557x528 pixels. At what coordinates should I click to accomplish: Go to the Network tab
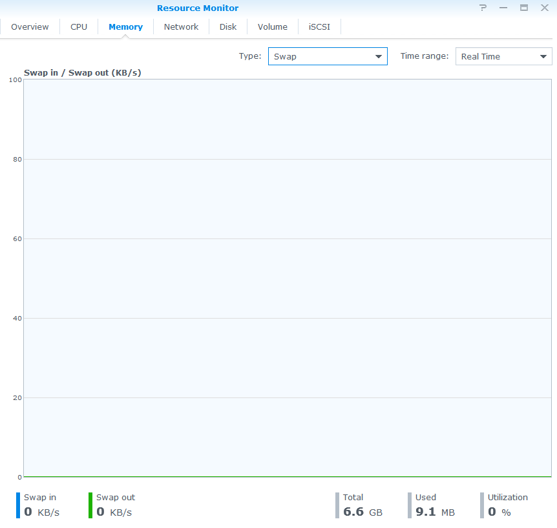click(181, 27)
